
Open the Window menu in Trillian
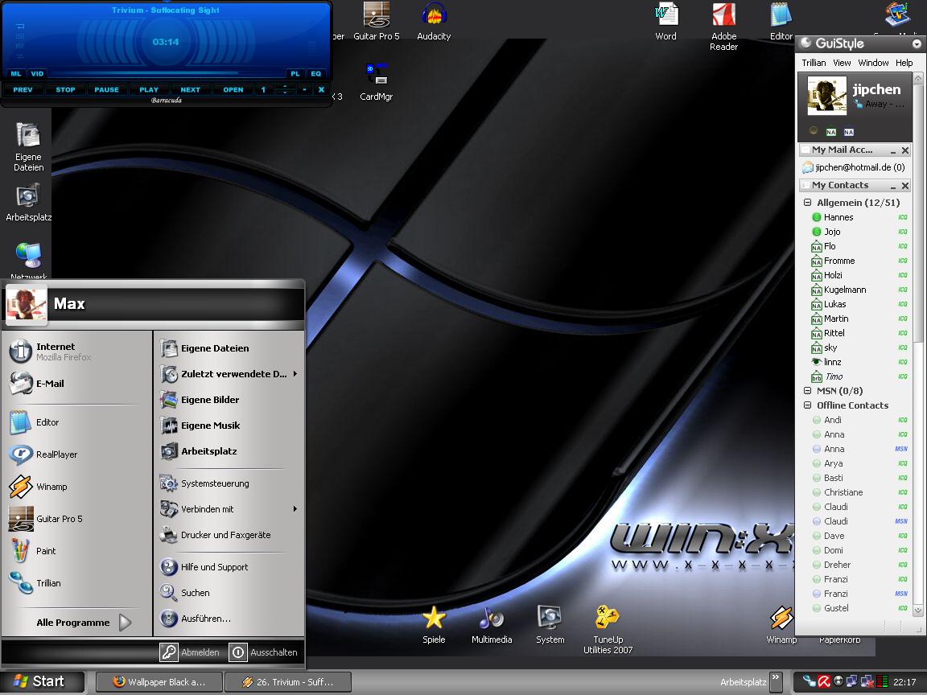pyautogui.click(x=873, y=63)
